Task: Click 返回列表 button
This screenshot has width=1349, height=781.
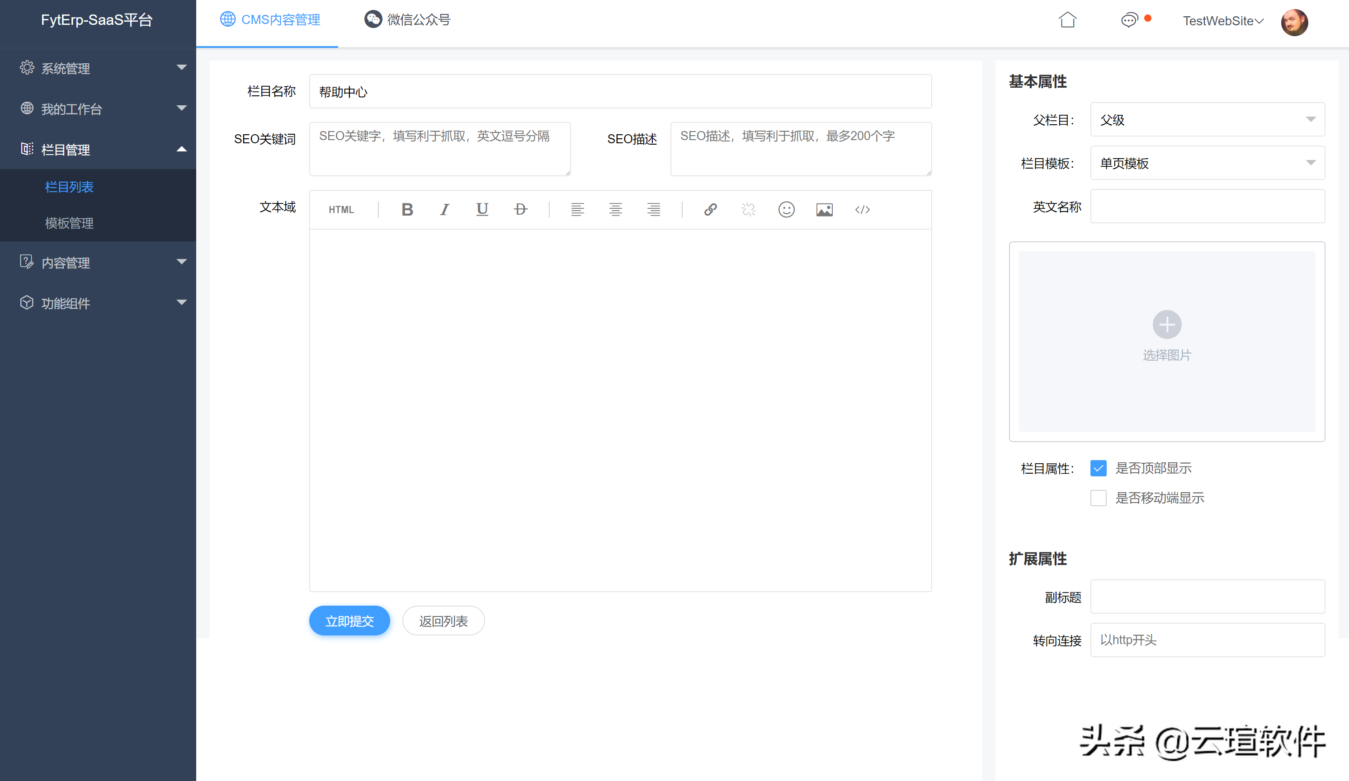Action: coord(443,621)
